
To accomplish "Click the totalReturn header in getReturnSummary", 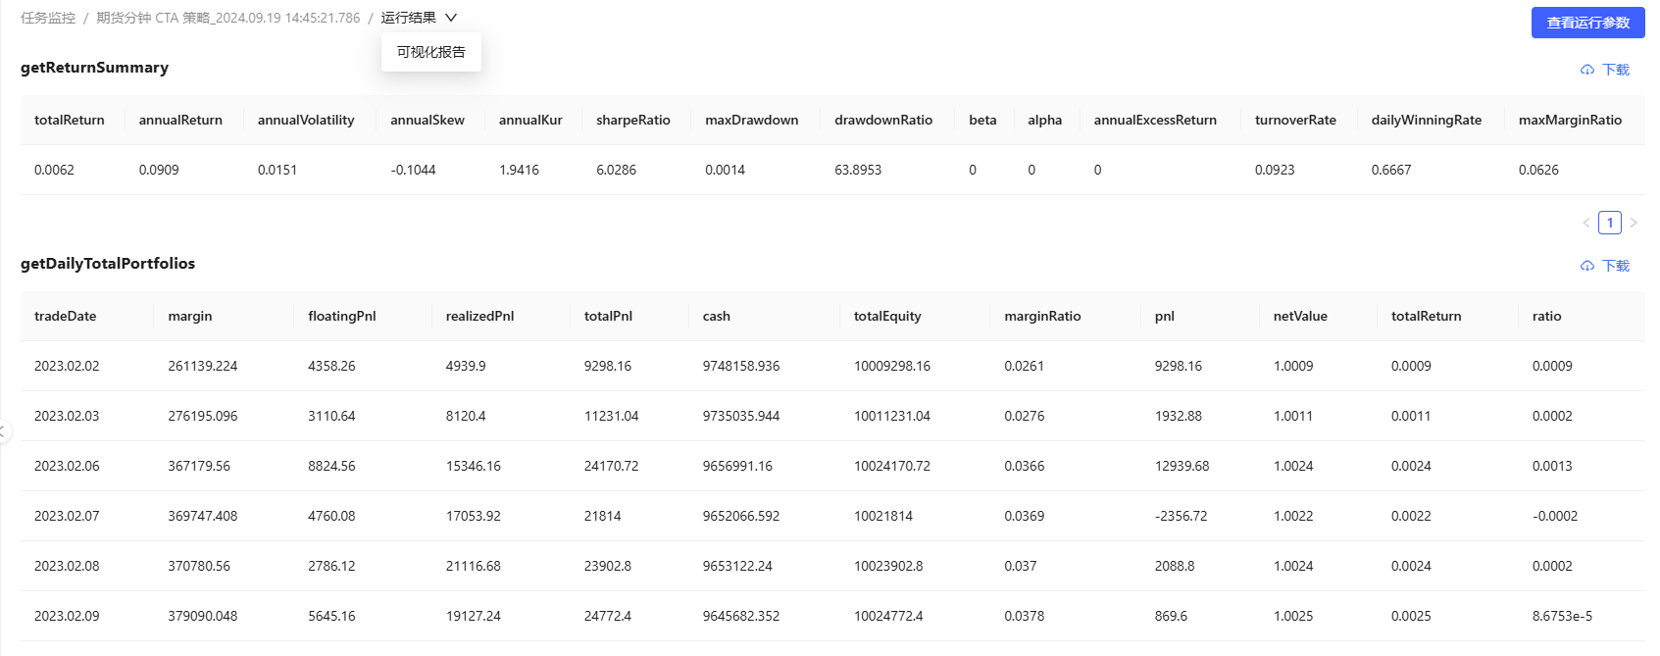I will click(x=70, y=120).
